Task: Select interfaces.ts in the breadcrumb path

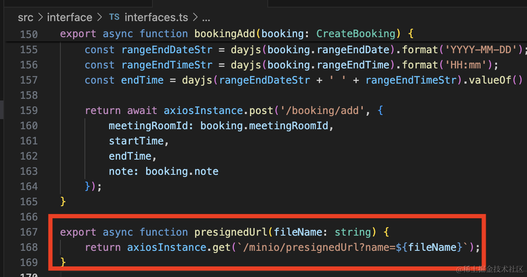Action: tap(156, 17)
